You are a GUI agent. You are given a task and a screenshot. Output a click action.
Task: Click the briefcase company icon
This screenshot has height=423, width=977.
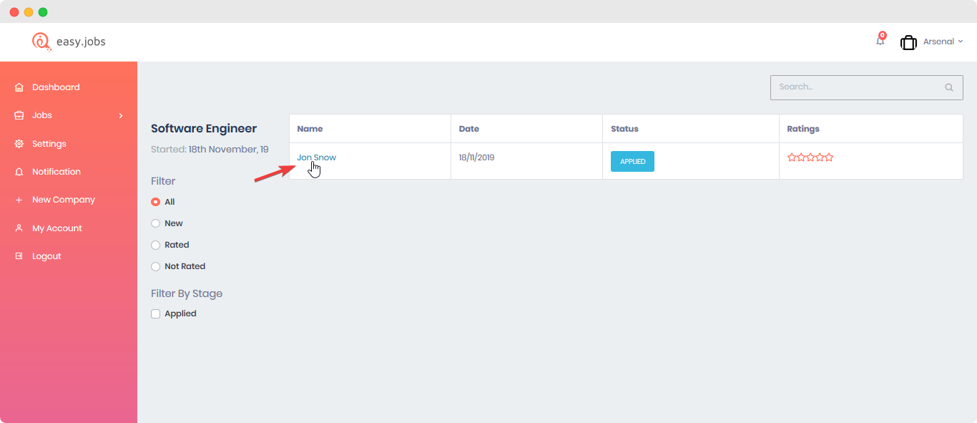click(908, 42)
